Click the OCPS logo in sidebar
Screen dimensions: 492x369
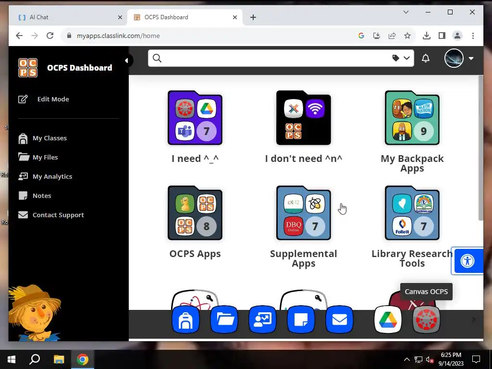[27, 67]
